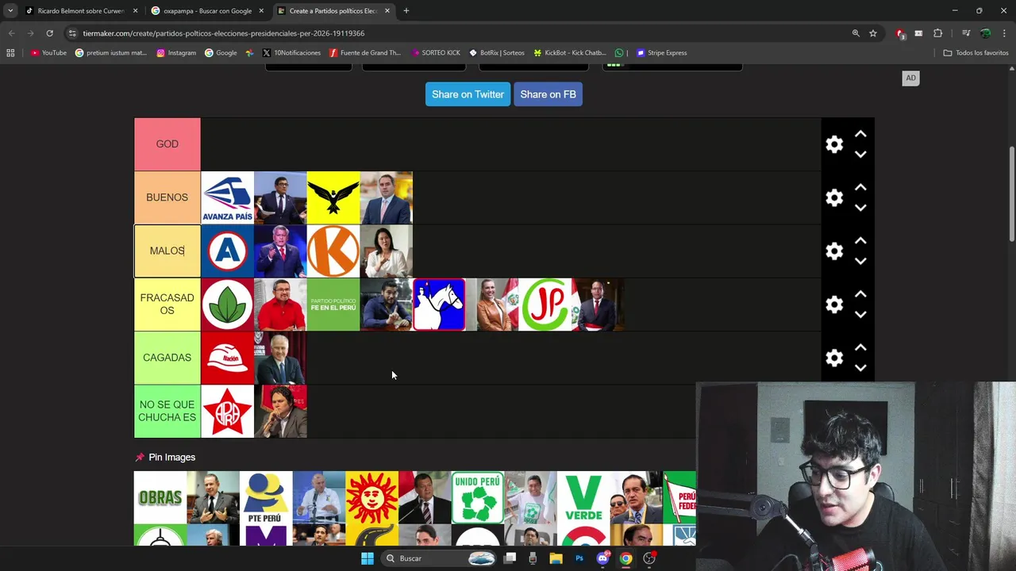Open Photoshop from the taskbar

[x=579, y=558]
